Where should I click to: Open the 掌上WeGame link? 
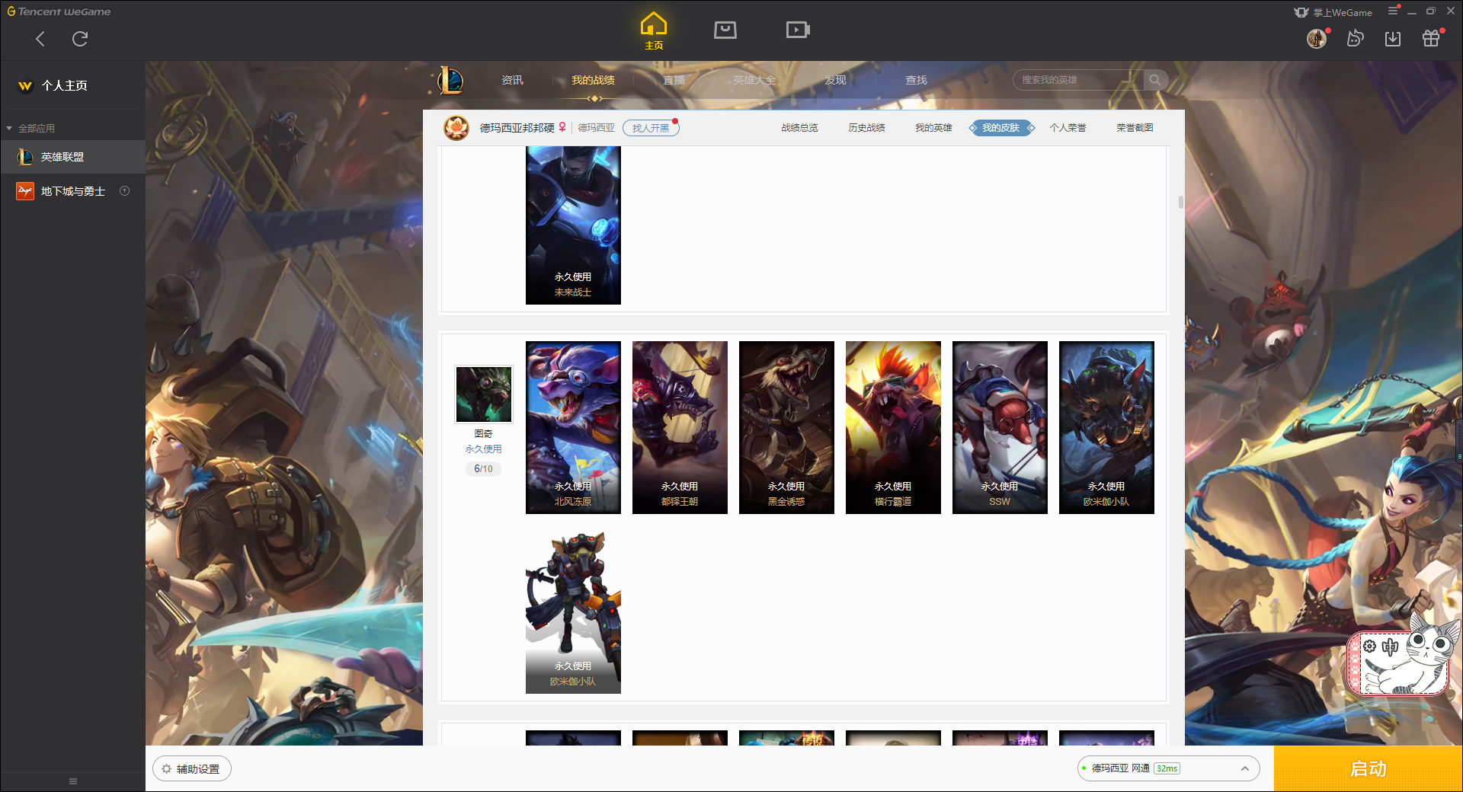tap(1333, 12)
